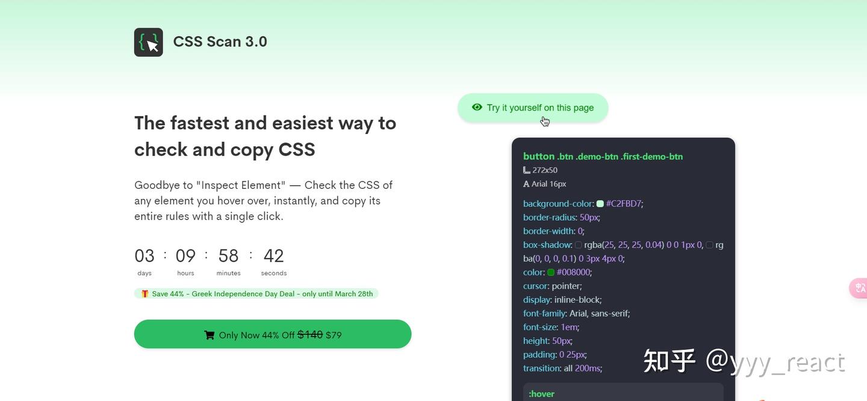Expand the :hover section in the CSS panel
The height and width of the screenshot is (401, 867).
coord(541,394)
